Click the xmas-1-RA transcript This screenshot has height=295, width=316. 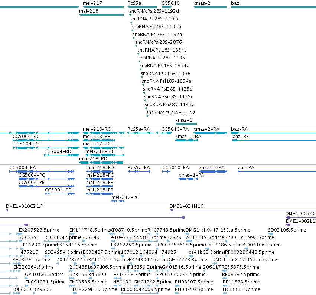pyautogui.click(x=186, y=140)
